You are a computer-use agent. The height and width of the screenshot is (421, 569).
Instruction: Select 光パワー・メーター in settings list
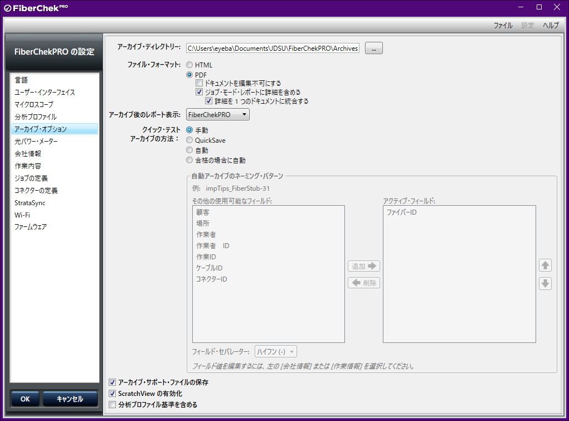pyautogui.click(x=55, y=141)
